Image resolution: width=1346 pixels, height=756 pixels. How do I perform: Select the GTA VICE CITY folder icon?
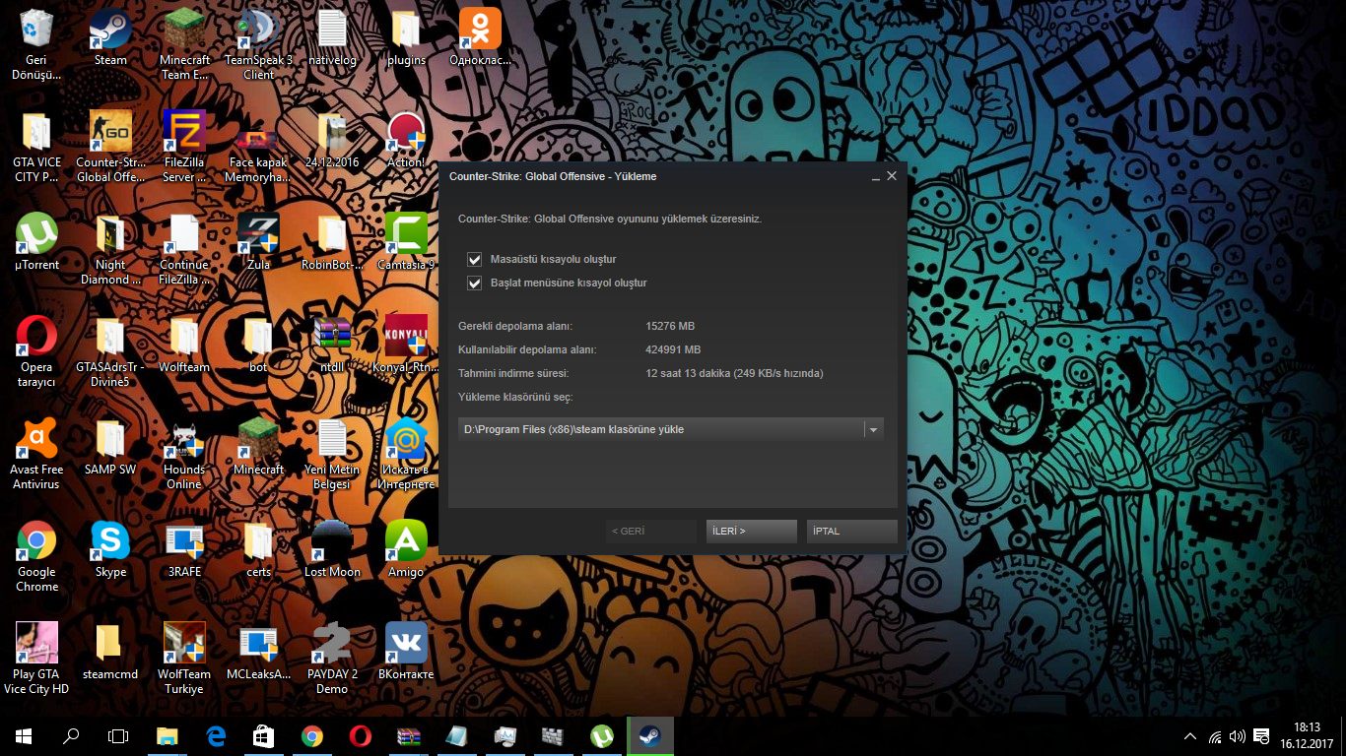coord(36,147)
